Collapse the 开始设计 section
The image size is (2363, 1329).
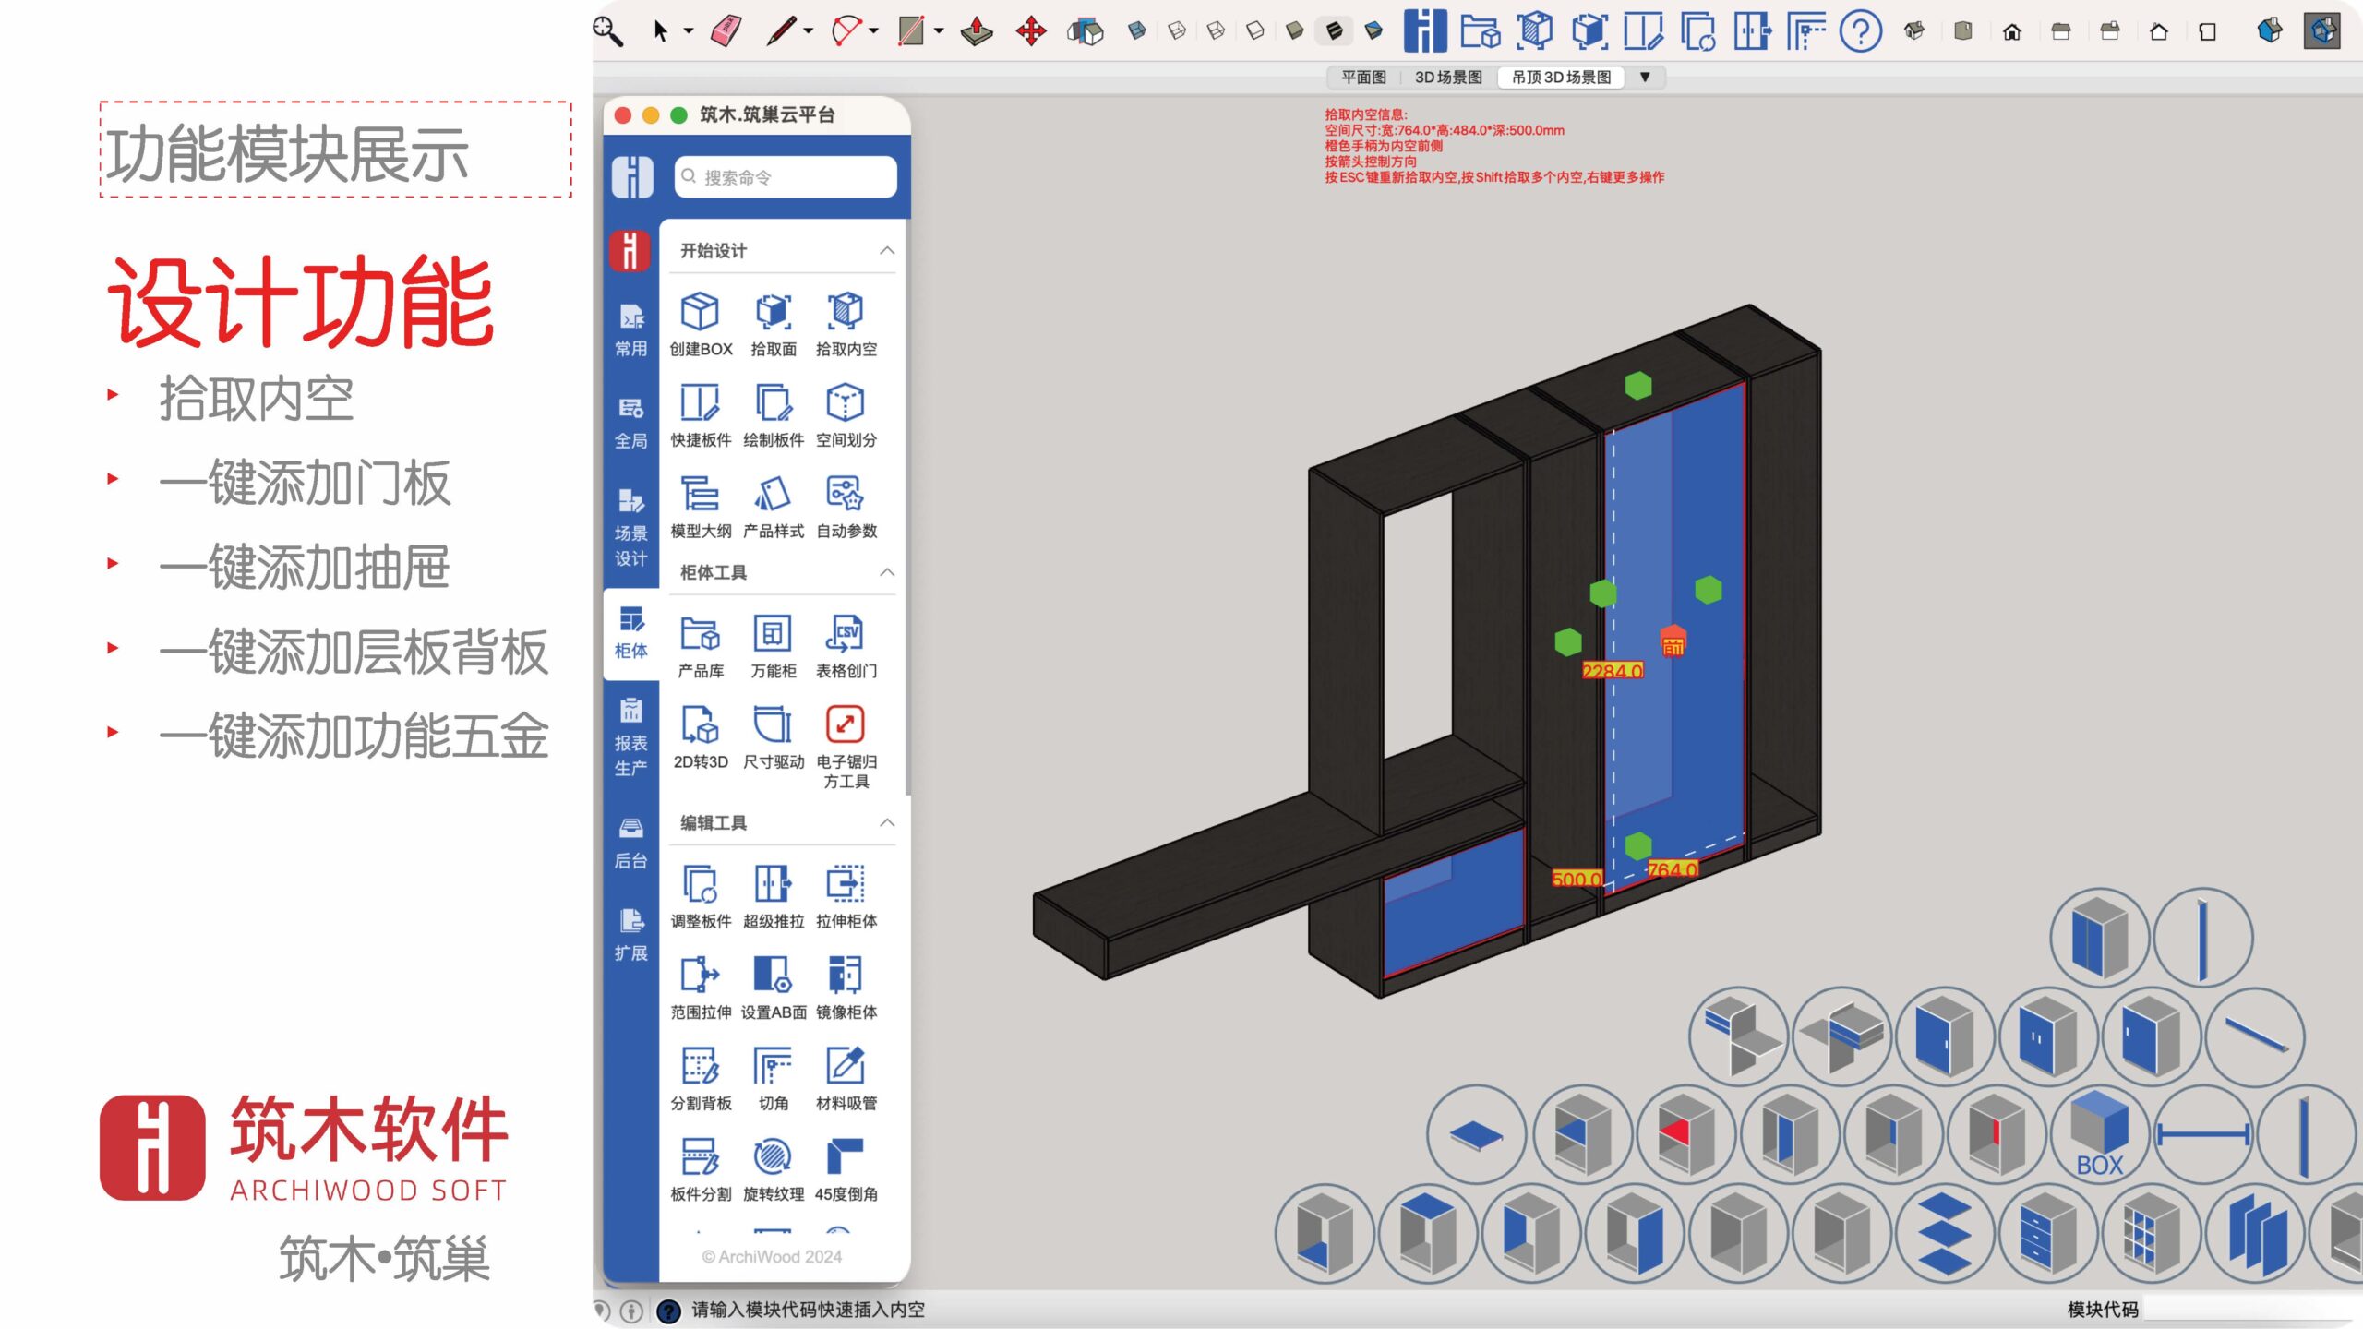tap(886, 251)
